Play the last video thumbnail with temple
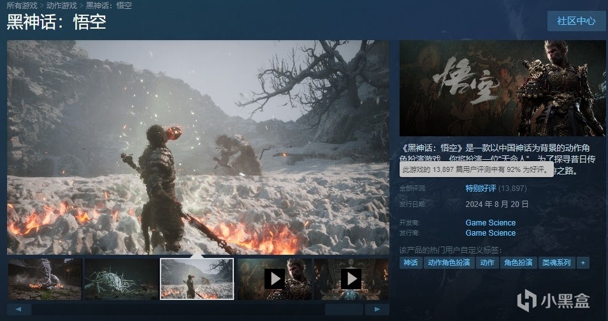 (351, 279)
